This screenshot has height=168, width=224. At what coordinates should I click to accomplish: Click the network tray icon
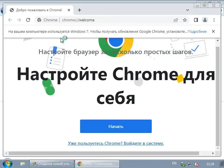(190, 164)
